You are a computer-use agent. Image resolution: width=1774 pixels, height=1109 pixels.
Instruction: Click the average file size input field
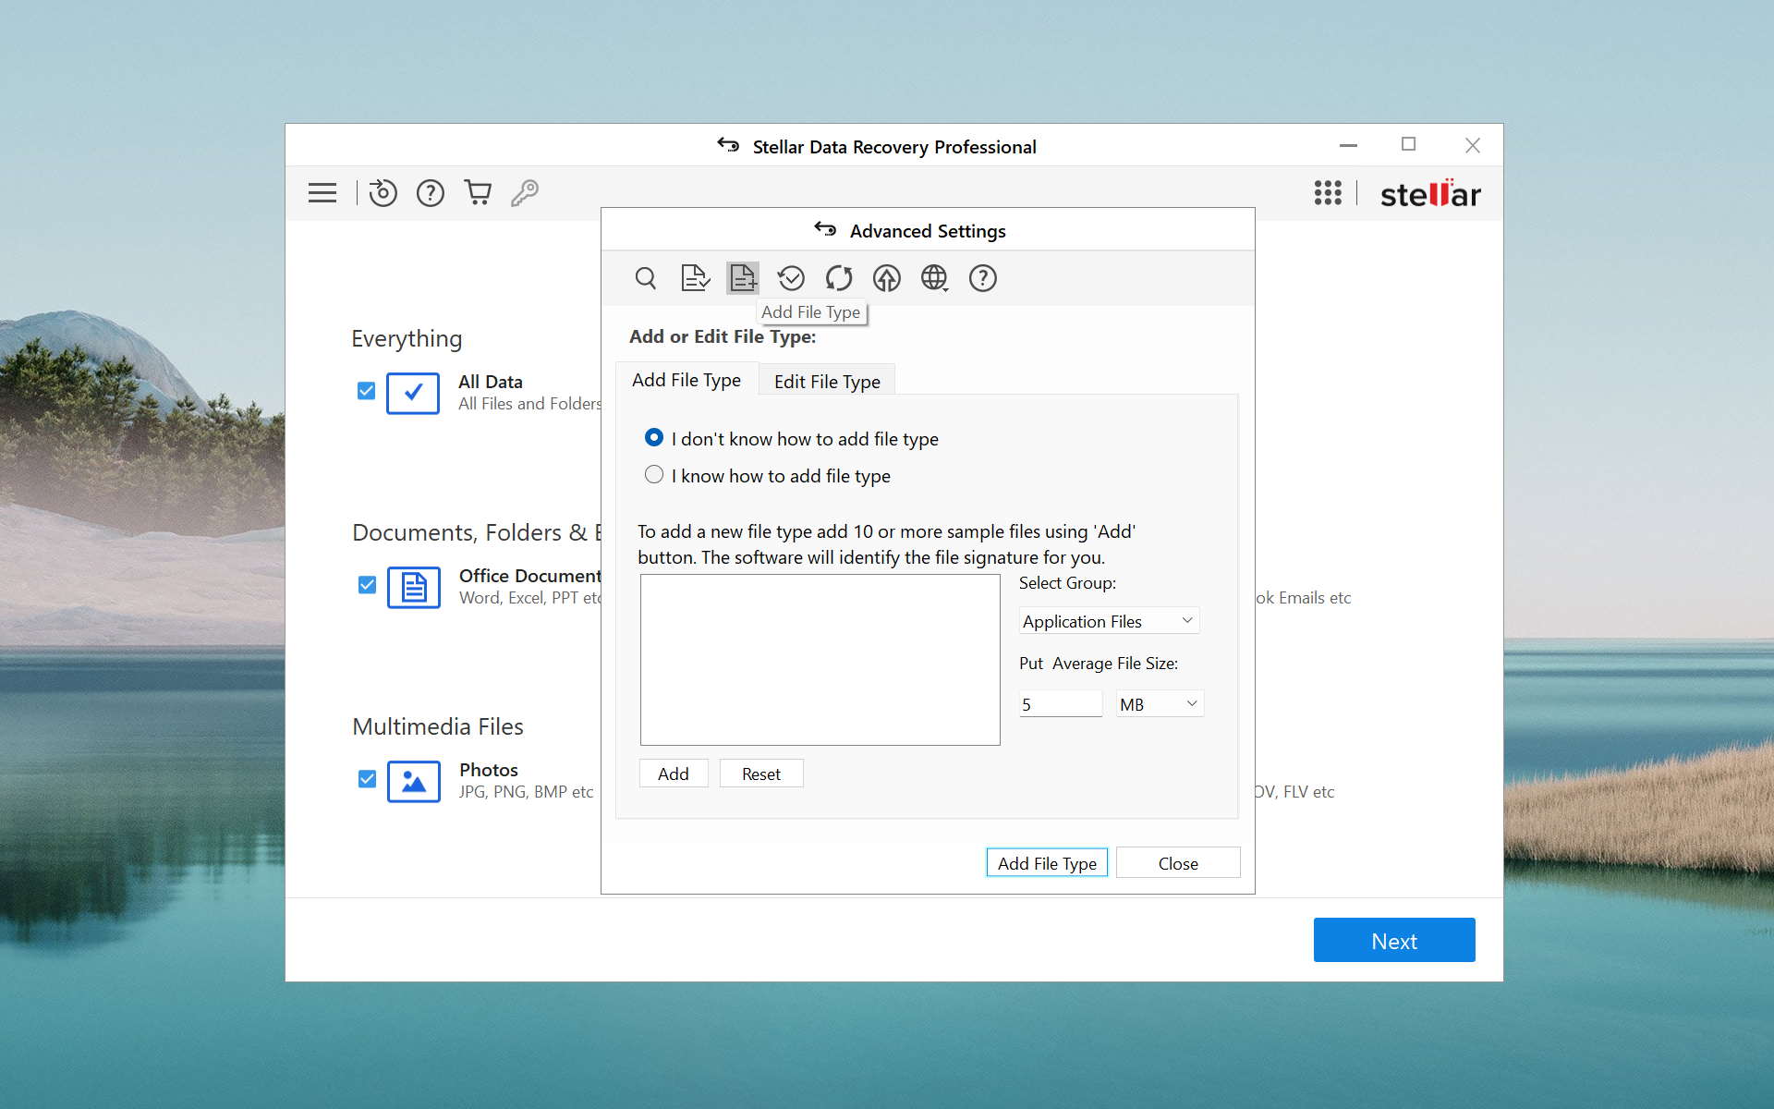1061,704
